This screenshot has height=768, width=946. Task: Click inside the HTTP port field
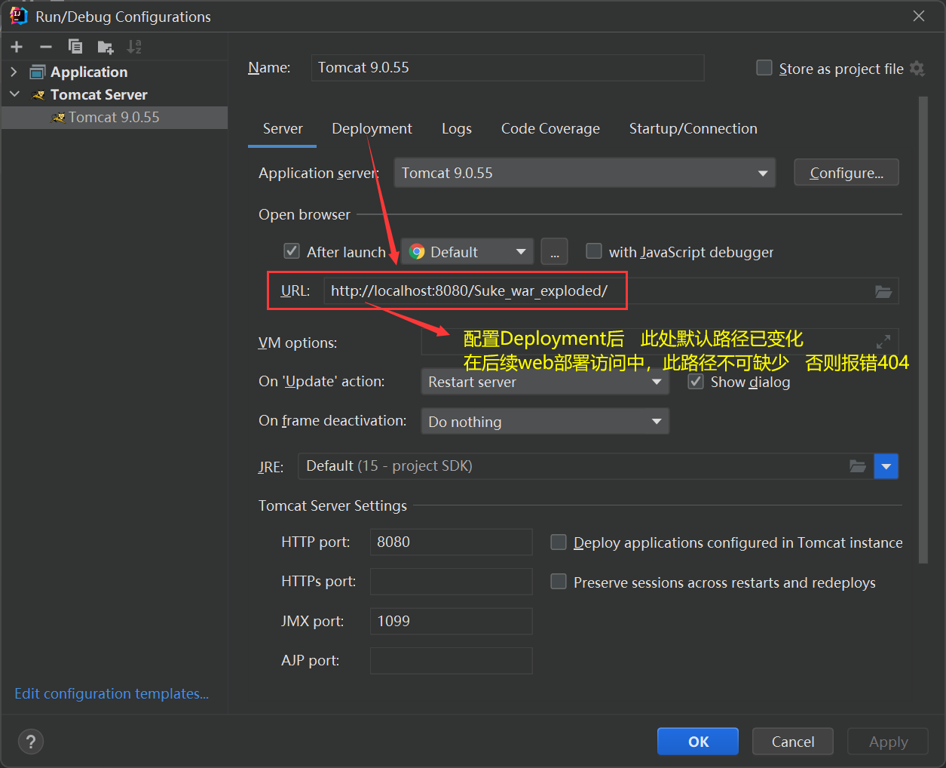tap(451, 542)
